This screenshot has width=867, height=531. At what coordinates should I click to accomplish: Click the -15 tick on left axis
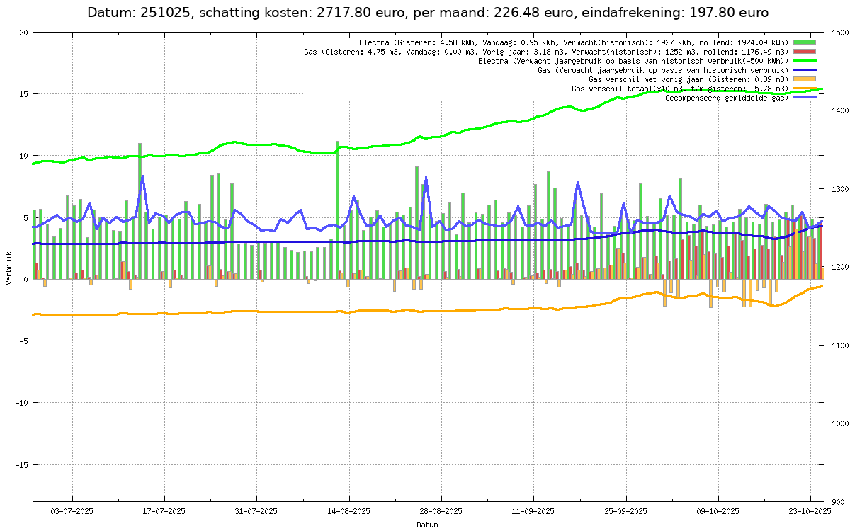tap(20, 465)
